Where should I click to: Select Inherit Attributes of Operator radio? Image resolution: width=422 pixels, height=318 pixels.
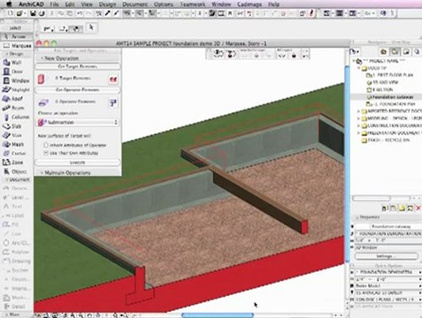pos(46,145)
